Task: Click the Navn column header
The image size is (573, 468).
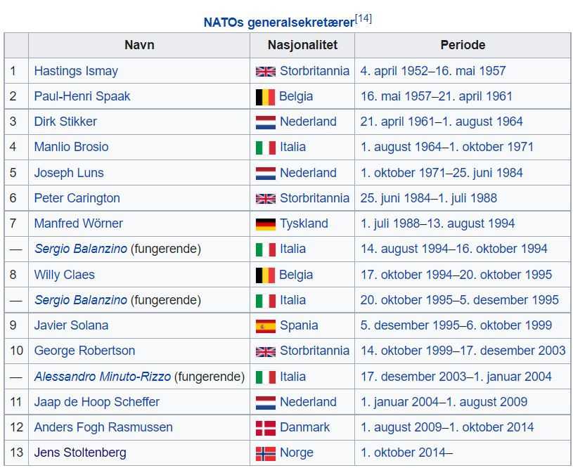Action: pyautogui.click(x=139, y=45)
